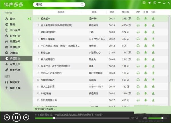This screenshot has width=171, height=123.
Task: Download the 起床起床 ringtone
Action: 153,18
